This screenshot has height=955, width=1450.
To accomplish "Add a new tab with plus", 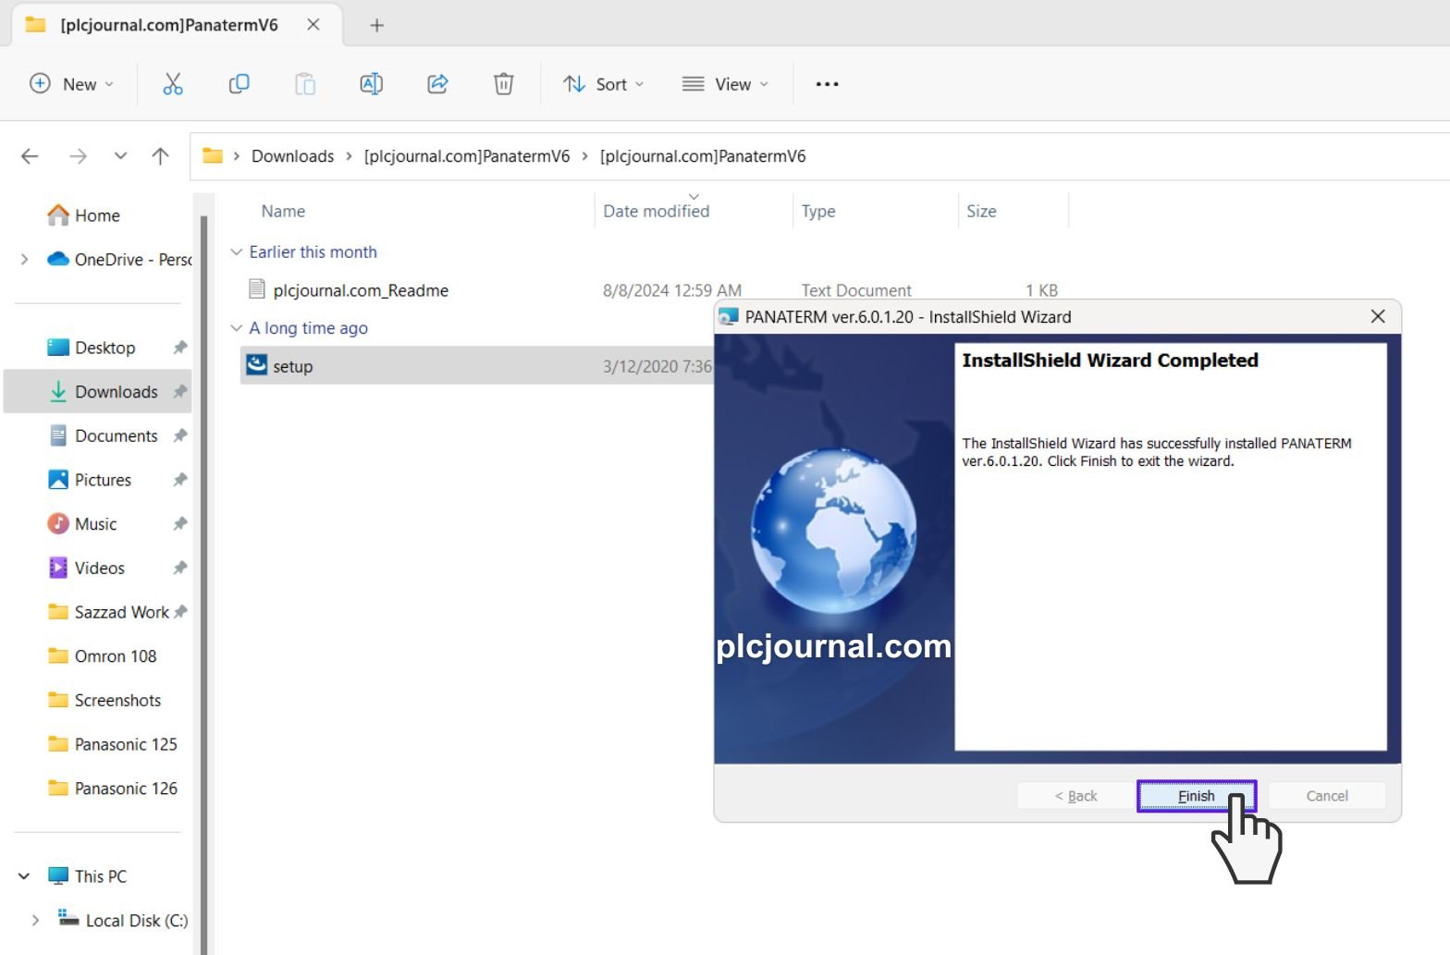I will (376, 26).
